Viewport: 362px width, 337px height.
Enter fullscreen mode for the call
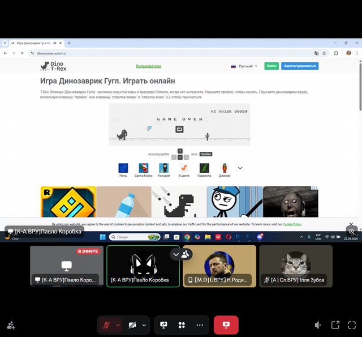(x=352, y=325)
